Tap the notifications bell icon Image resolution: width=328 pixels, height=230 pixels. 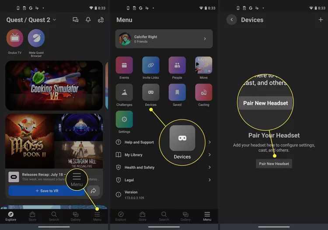(x=88, y=20)
